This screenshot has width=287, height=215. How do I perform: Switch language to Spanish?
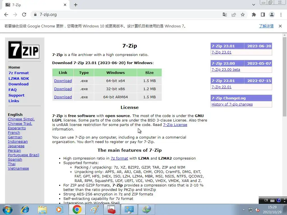pos(15,159)
